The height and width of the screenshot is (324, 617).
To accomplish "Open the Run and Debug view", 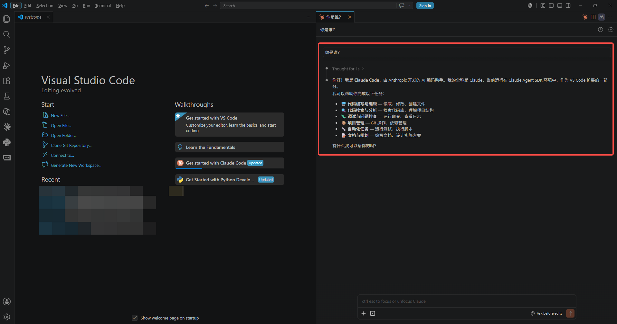I will coord(7,65).
